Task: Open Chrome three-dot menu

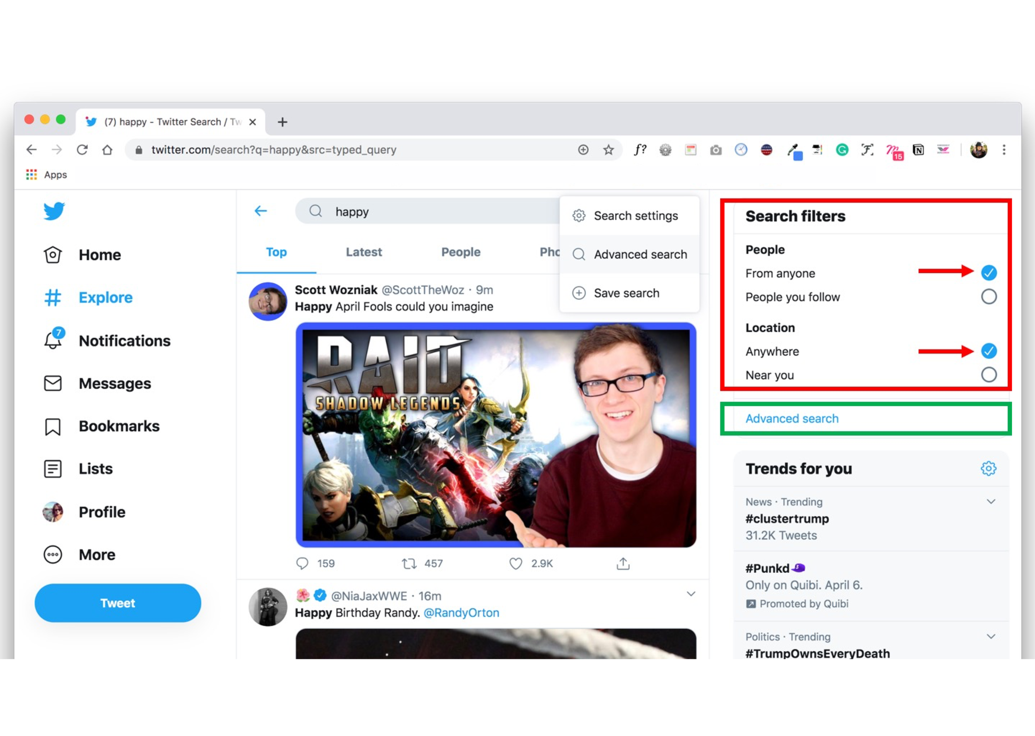Action: coord(1004,149)
